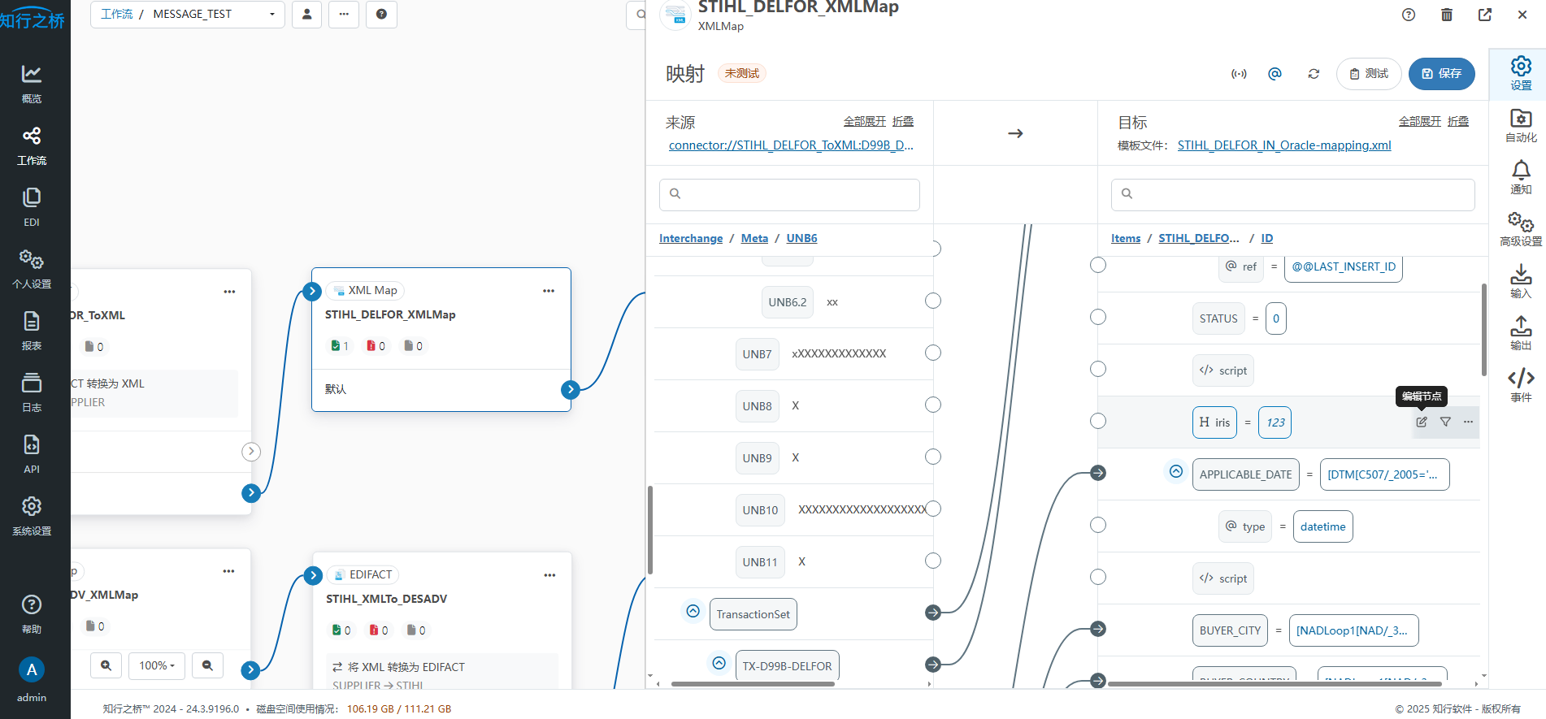The image size is (1546, 719).
Task: Click the 保存 save button
Action: tap(1441, 74)
